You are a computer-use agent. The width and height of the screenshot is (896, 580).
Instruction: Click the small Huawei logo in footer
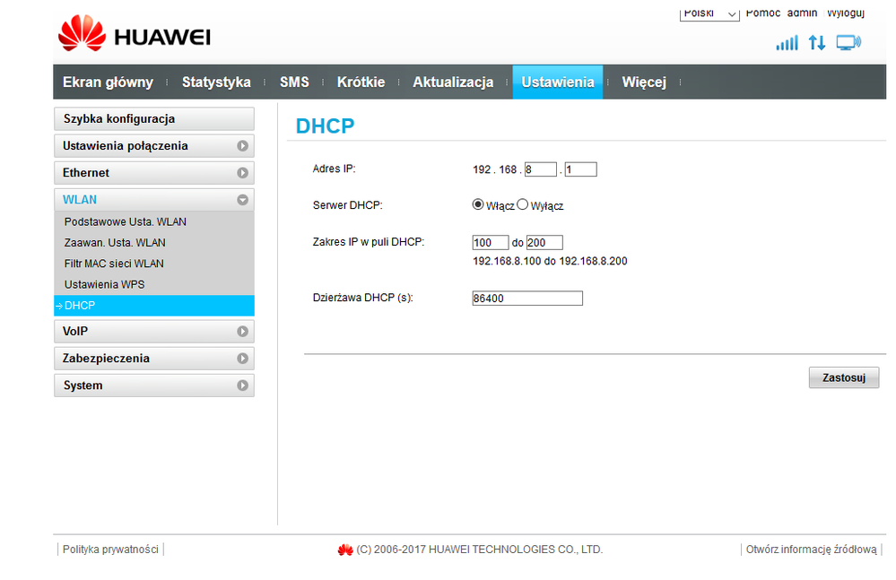[345, 550]
